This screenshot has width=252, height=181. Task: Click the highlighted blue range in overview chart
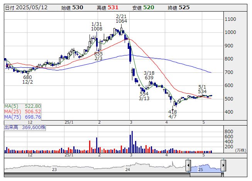point(206,168)
